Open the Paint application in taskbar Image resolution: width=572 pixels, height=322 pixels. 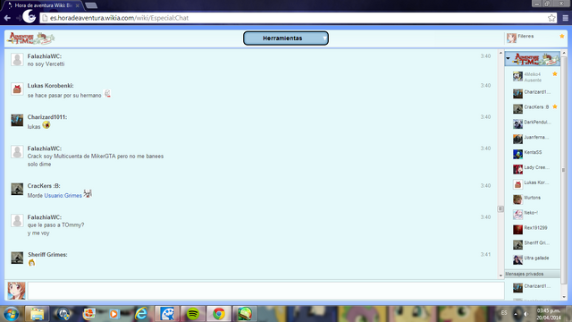click(167, 314)
